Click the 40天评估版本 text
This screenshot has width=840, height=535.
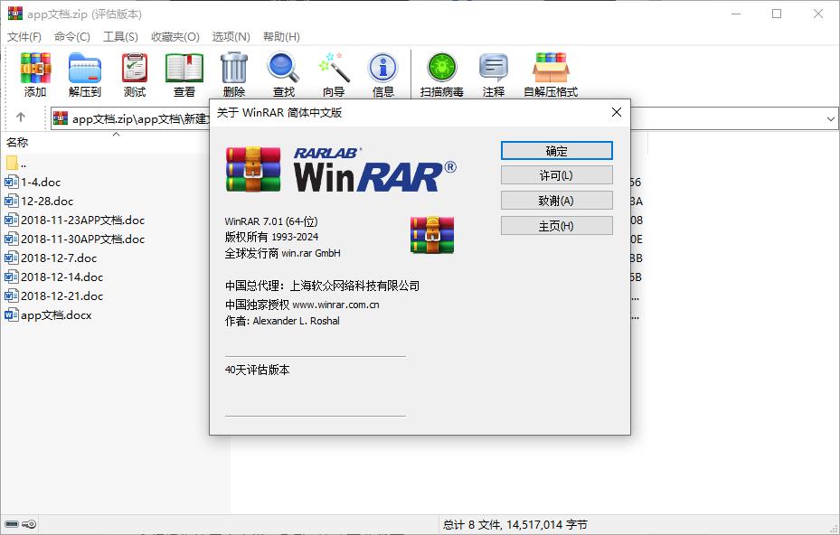point(257,370)
